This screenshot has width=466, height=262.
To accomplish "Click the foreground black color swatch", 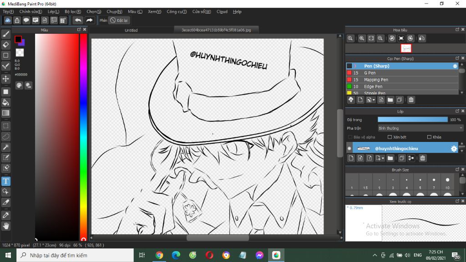I will (18, 39).
